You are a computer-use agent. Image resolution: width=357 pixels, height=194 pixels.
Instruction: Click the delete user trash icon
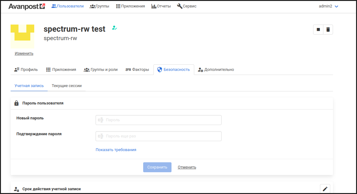328,30
